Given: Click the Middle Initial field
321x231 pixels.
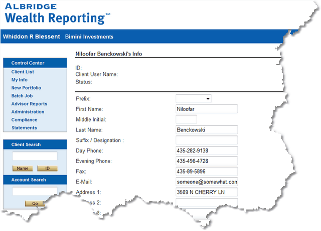Looking at the screenshot, I should [x=186, y=119].
